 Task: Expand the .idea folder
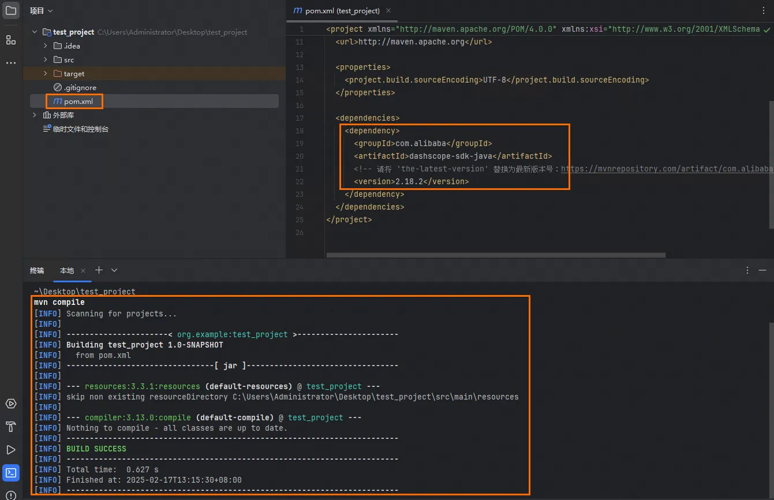[x=46, y=46]
